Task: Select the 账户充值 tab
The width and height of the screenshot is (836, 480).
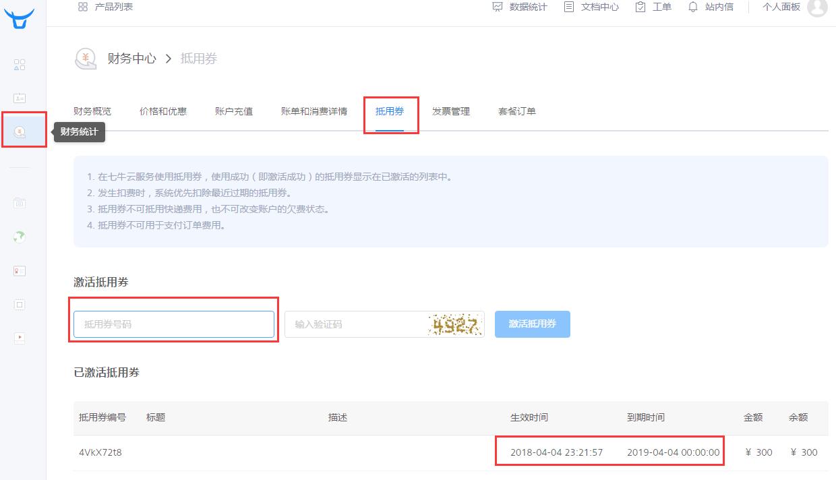Action: pyautogui.click(x=234, y=111)
